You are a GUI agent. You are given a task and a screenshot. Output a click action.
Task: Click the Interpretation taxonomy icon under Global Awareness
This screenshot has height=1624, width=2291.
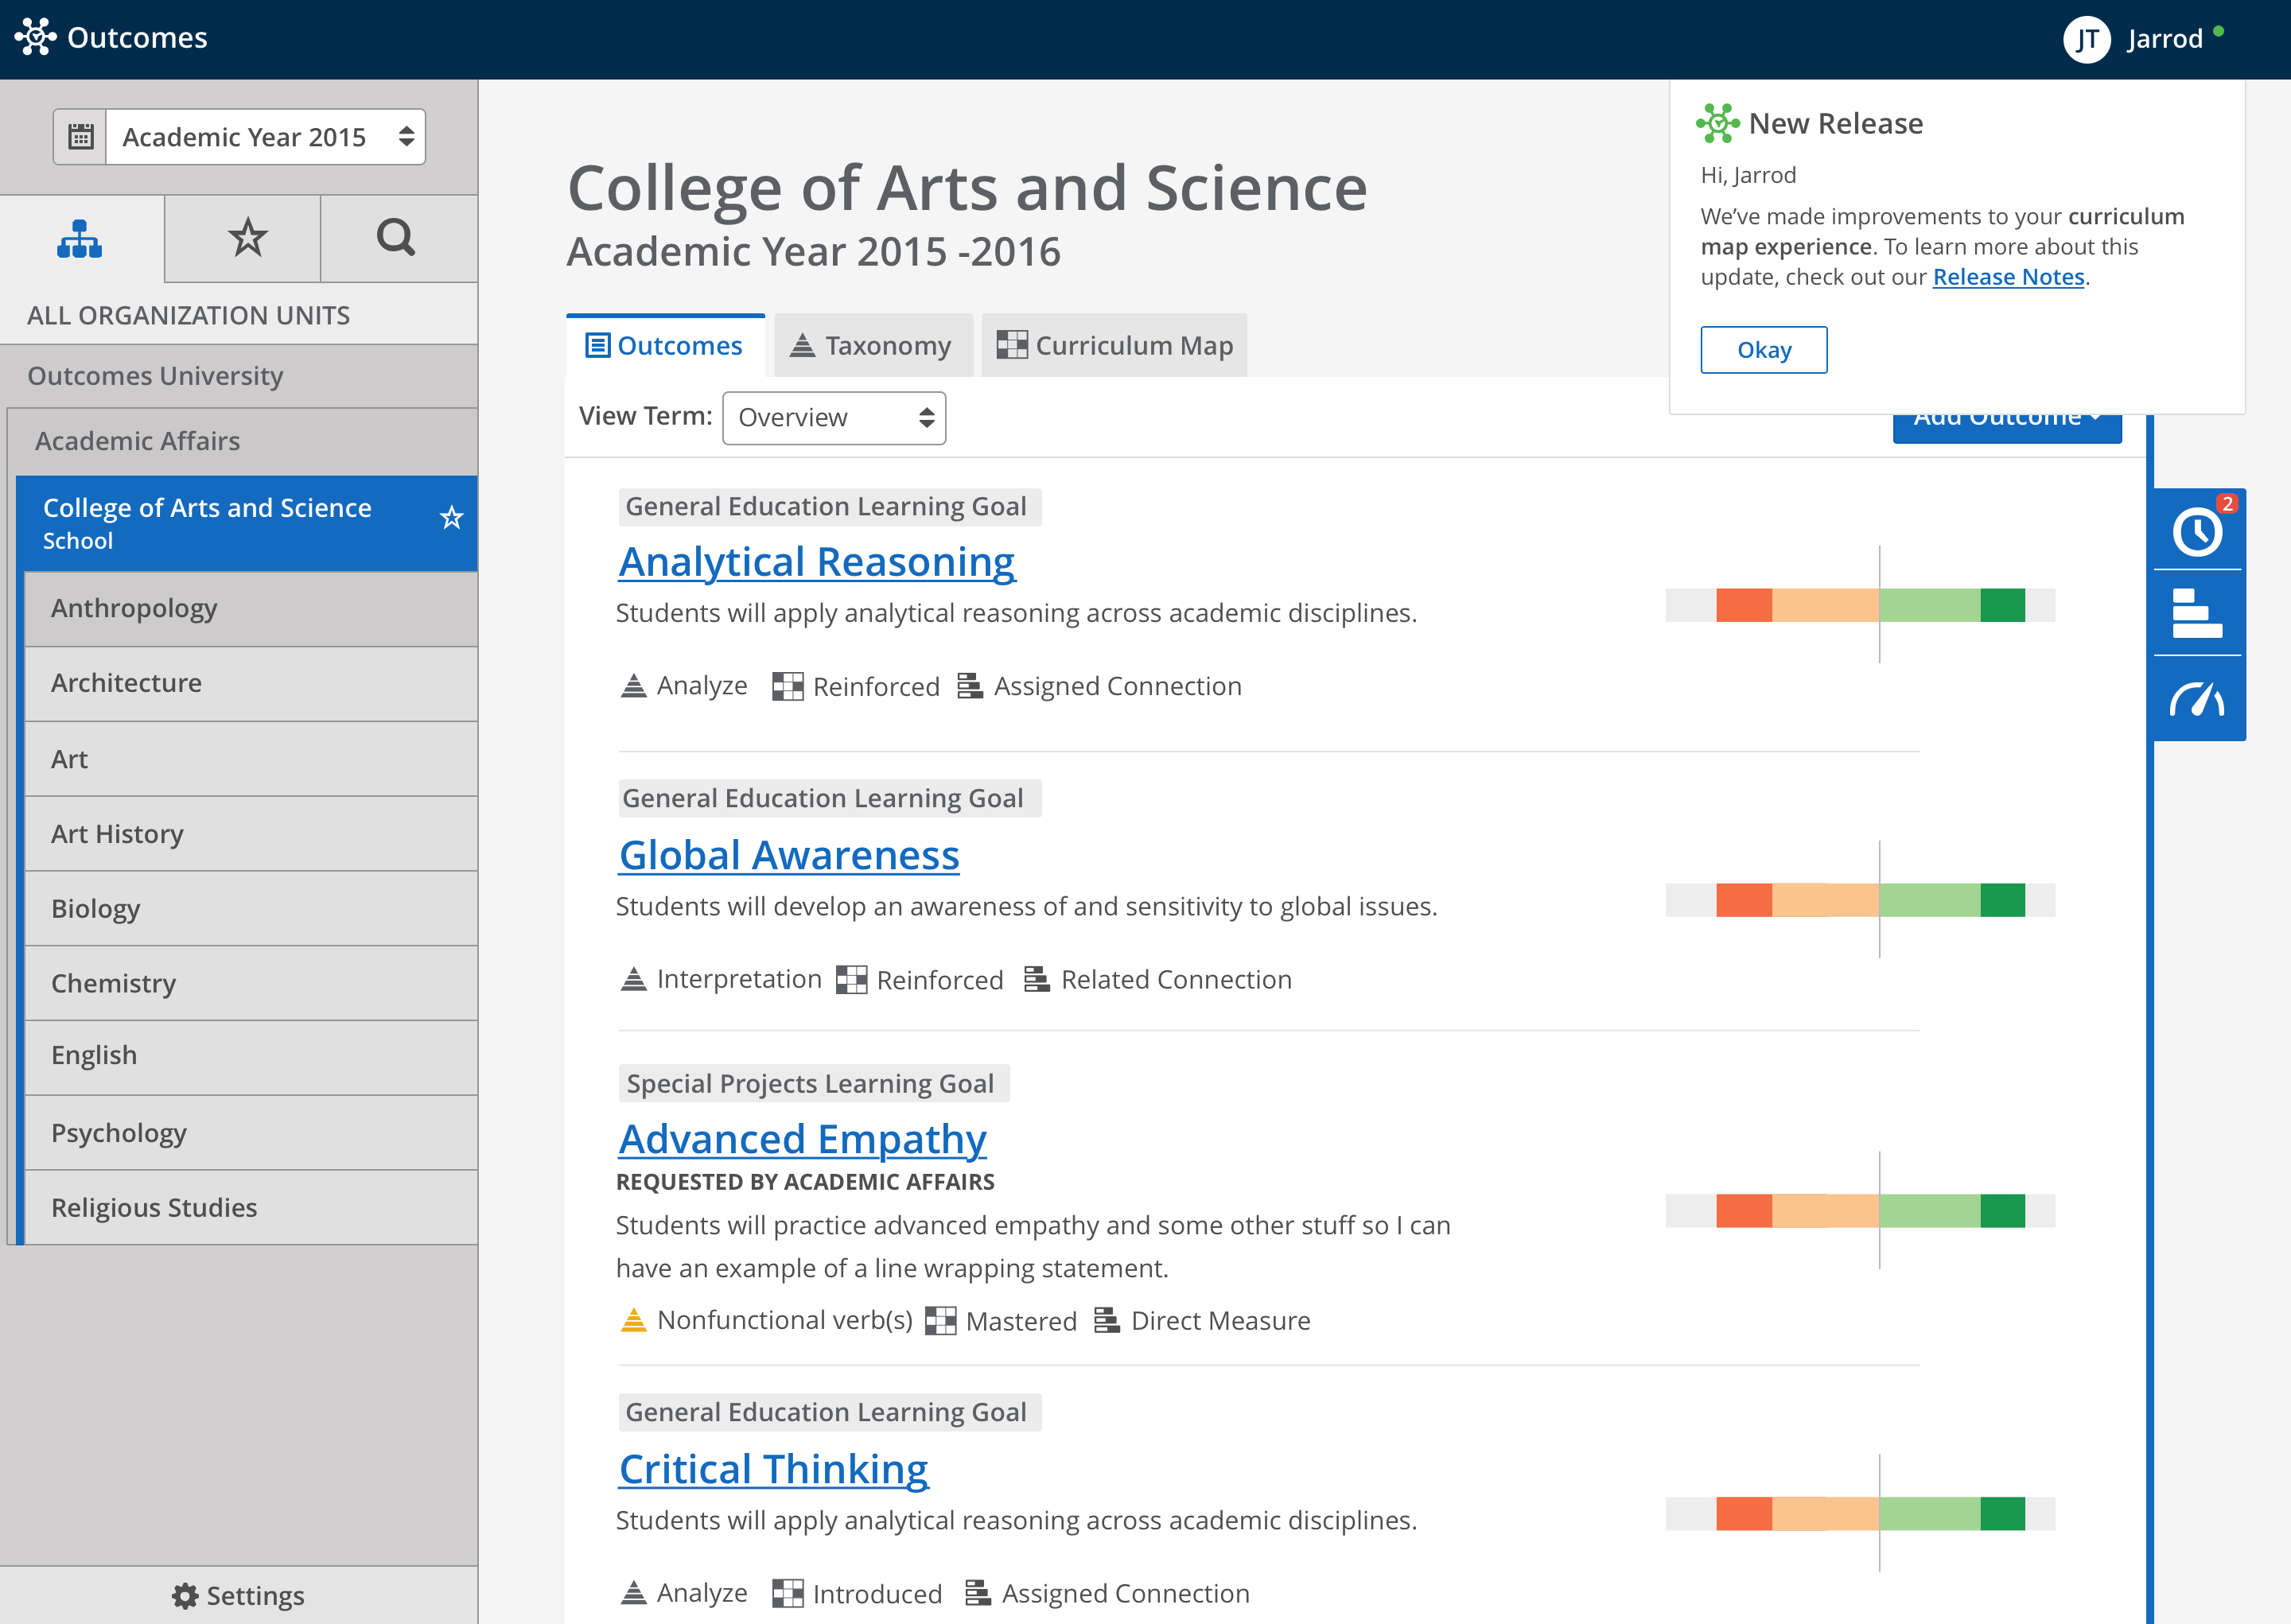tap(633, 979)
